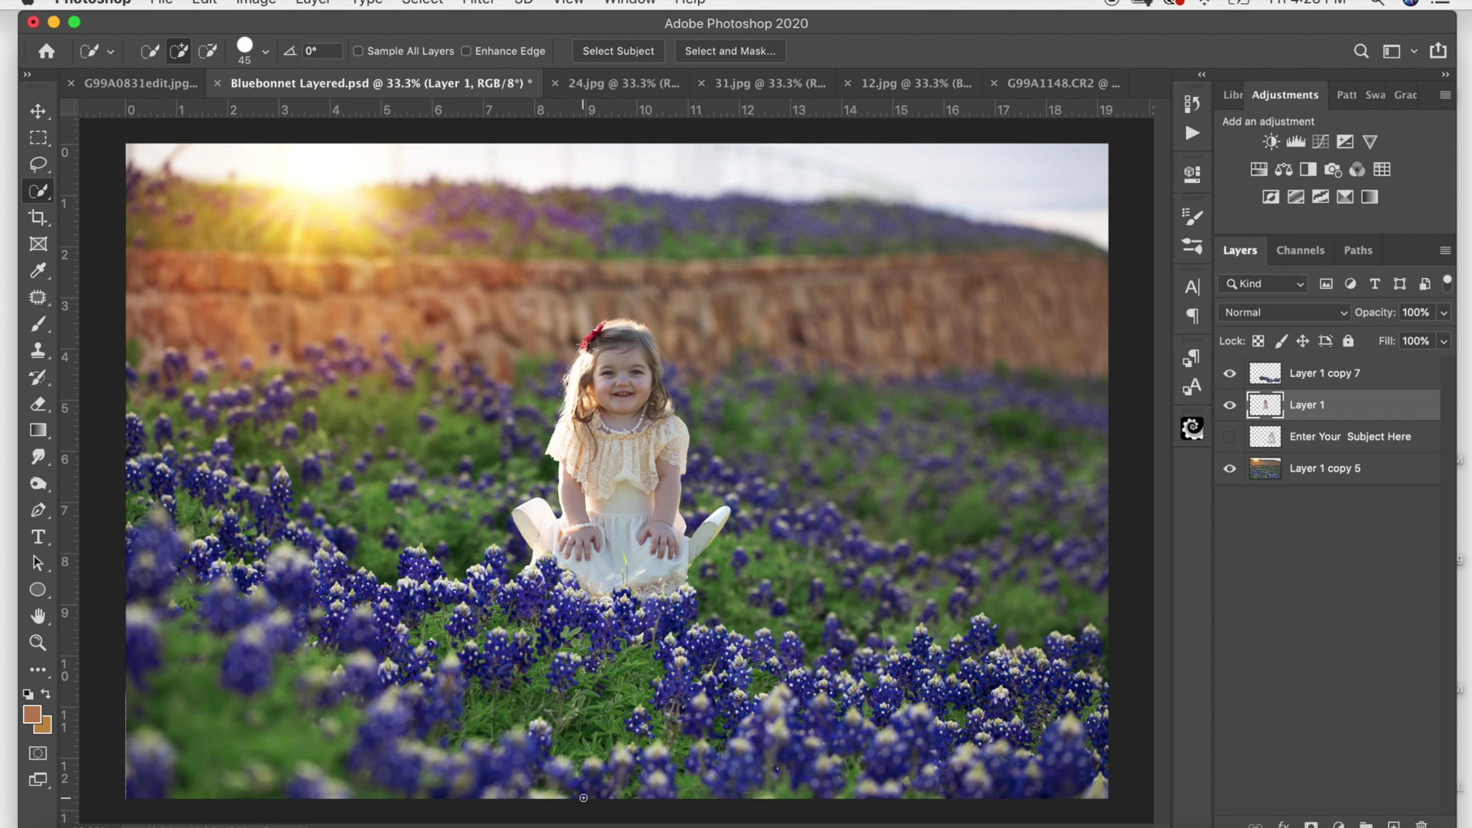
Task: Switch to the 24.jpg document tab
Action: pos(624,83)
